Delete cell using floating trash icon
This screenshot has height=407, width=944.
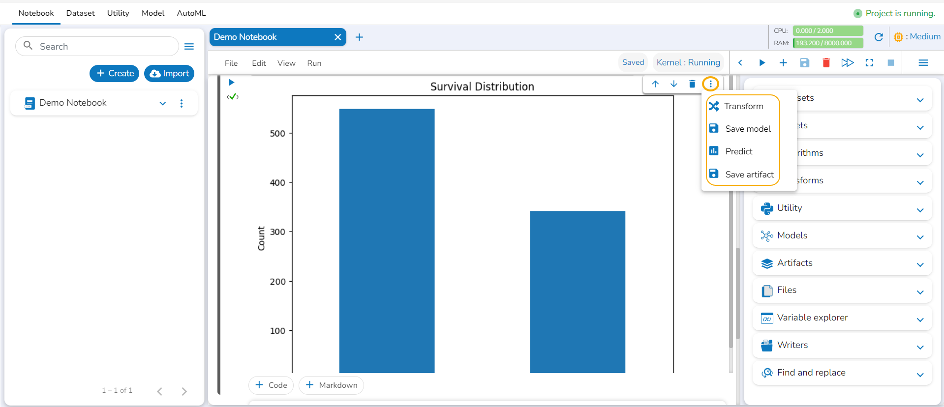[x=692, y=84]
